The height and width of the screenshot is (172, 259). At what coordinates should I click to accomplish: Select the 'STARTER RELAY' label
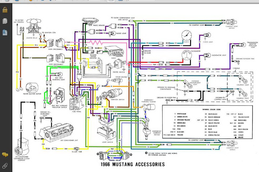pos(32,38)
